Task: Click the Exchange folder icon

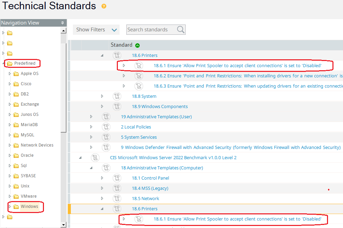Action: tap(16, 104)
